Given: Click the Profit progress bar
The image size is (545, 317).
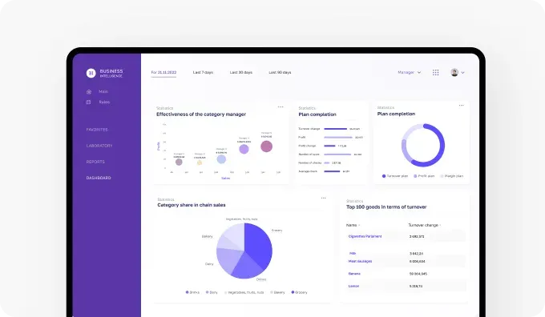Looking at the screenshot, I should (338, 138).
